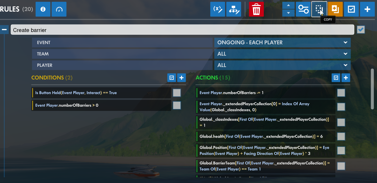Viewport: 377px width, 183px height.
Task: Check the Global._classIndexes action checkbox
Action: pyautogui.click(x=341, y=122)
